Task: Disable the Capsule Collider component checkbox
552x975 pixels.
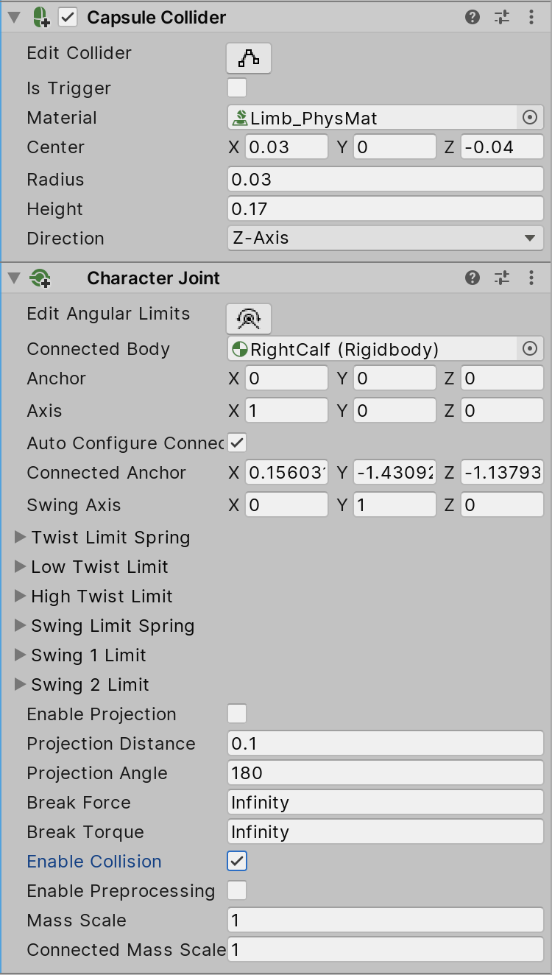Action: tap(68, 17)
